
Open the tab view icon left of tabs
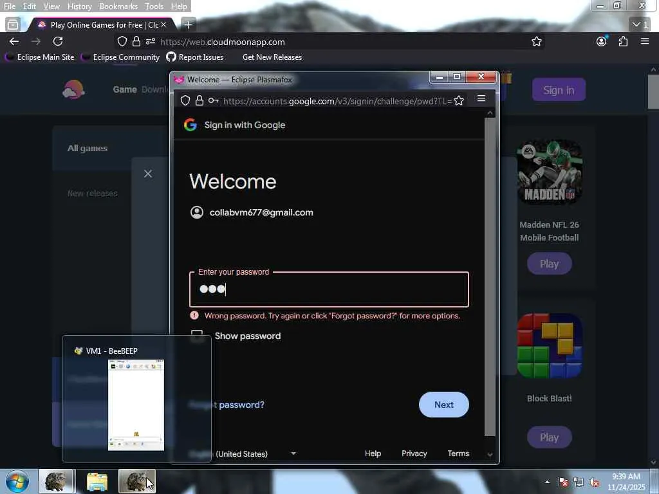(13, 25)
